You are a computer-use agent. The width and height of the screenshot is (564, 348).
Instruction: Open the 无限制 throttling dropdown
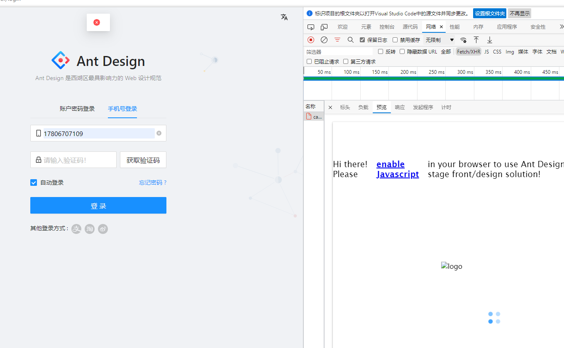[439, 40]
